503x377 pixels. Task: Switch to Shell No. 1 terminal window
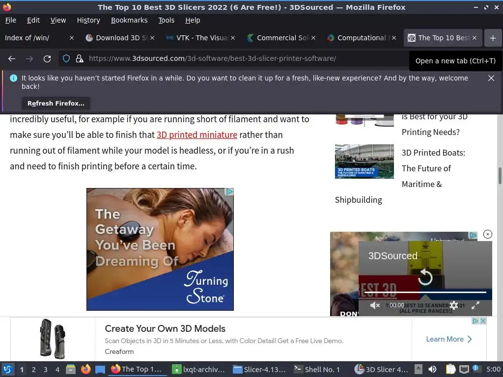[x=317, y=369]
